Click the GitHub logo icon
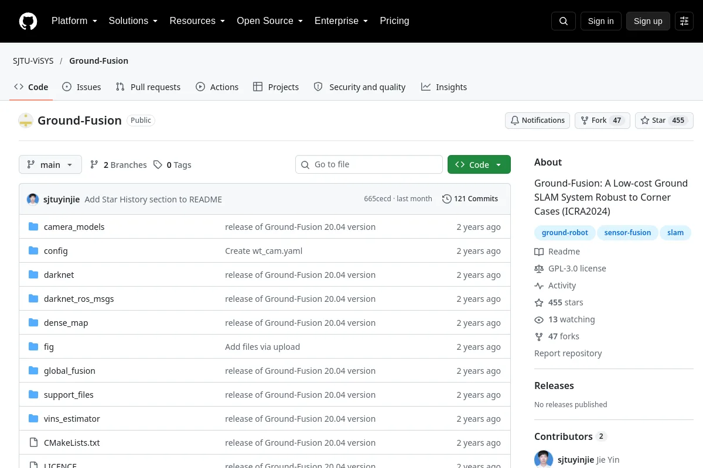Viewport: 703px width, 468px height. point(28,21)
